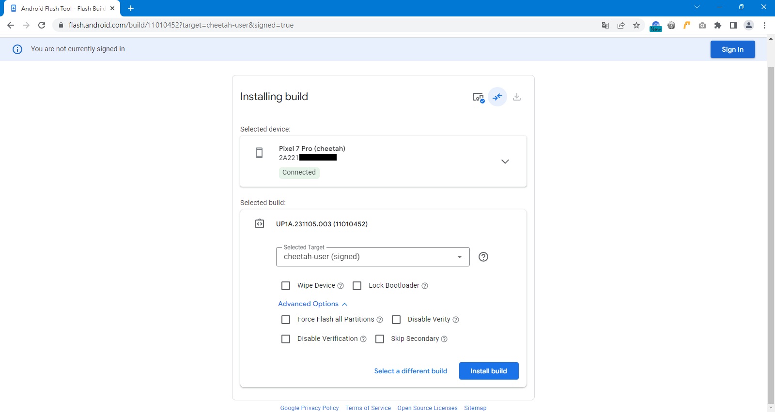Open the Selected Target dropdown

372,257
